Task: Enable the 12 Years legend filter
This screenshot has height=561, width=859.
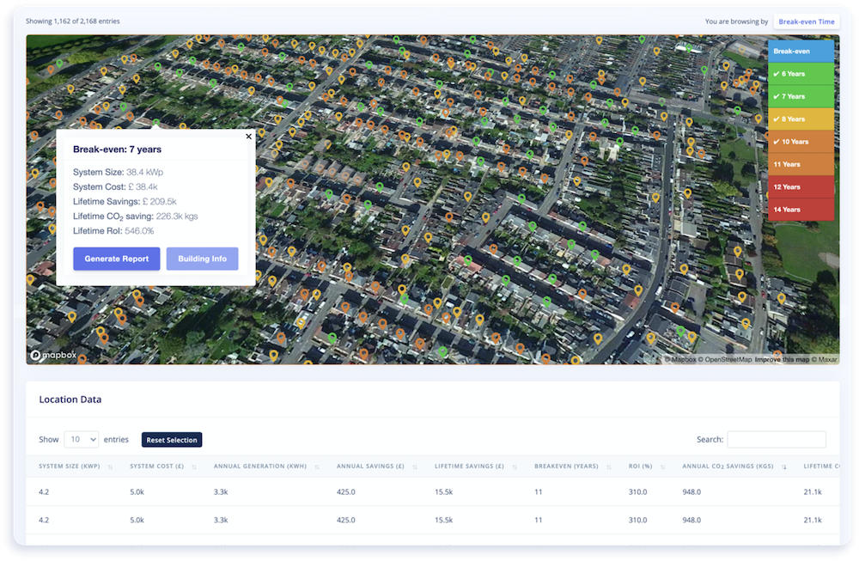Action: coord(800,186)
